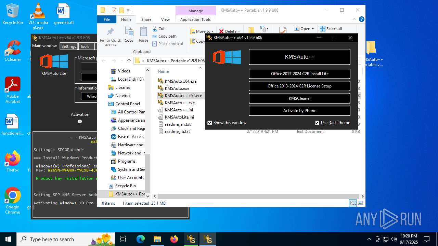This screenshot has height=246, width=438.
Task: Open the KMSAuto x64.exe file
Action: [x=180, y=81]
